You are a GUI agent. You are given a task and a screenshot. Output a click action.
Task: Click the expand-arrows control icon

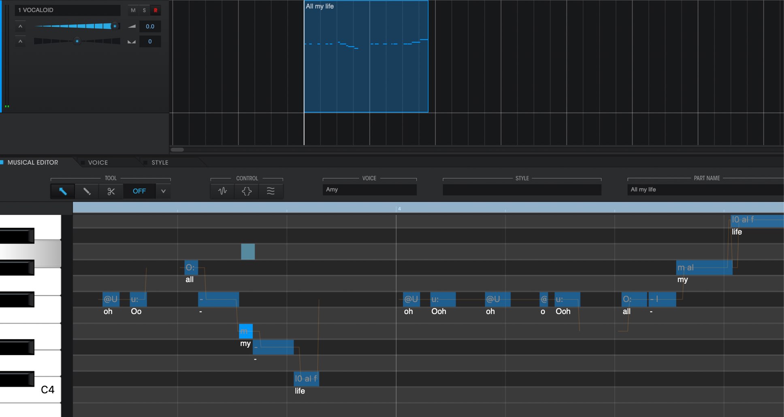click(247, 191)
